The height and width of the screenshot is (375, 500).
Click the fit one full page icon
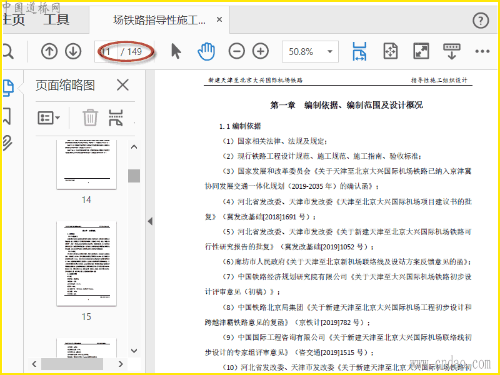[391, 51]
